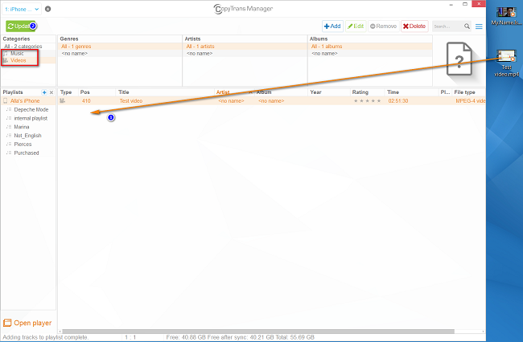This screenshot has width=523, height=342.
Task: Select 'All - 1 artists' entry
Action: click(x=245, y=47)
